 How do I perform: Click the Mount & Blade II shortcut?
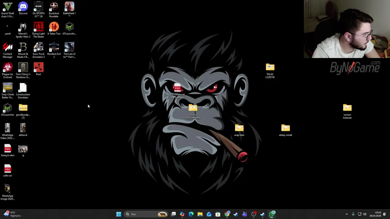click(x=23, y=50)
